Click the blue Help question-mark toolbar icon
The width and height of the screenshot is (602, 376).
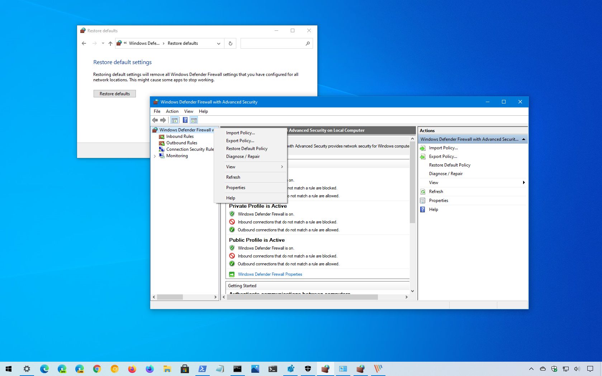185,120
